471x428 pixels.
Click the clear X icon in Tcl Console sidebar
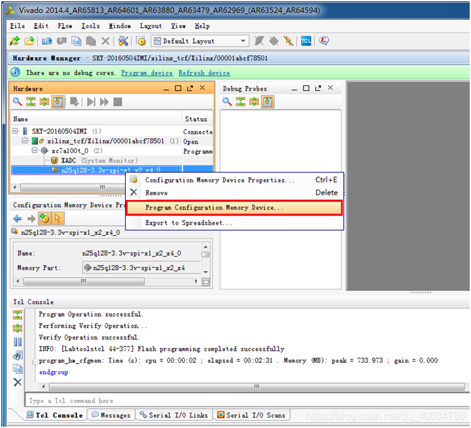[x=18, y=382]
